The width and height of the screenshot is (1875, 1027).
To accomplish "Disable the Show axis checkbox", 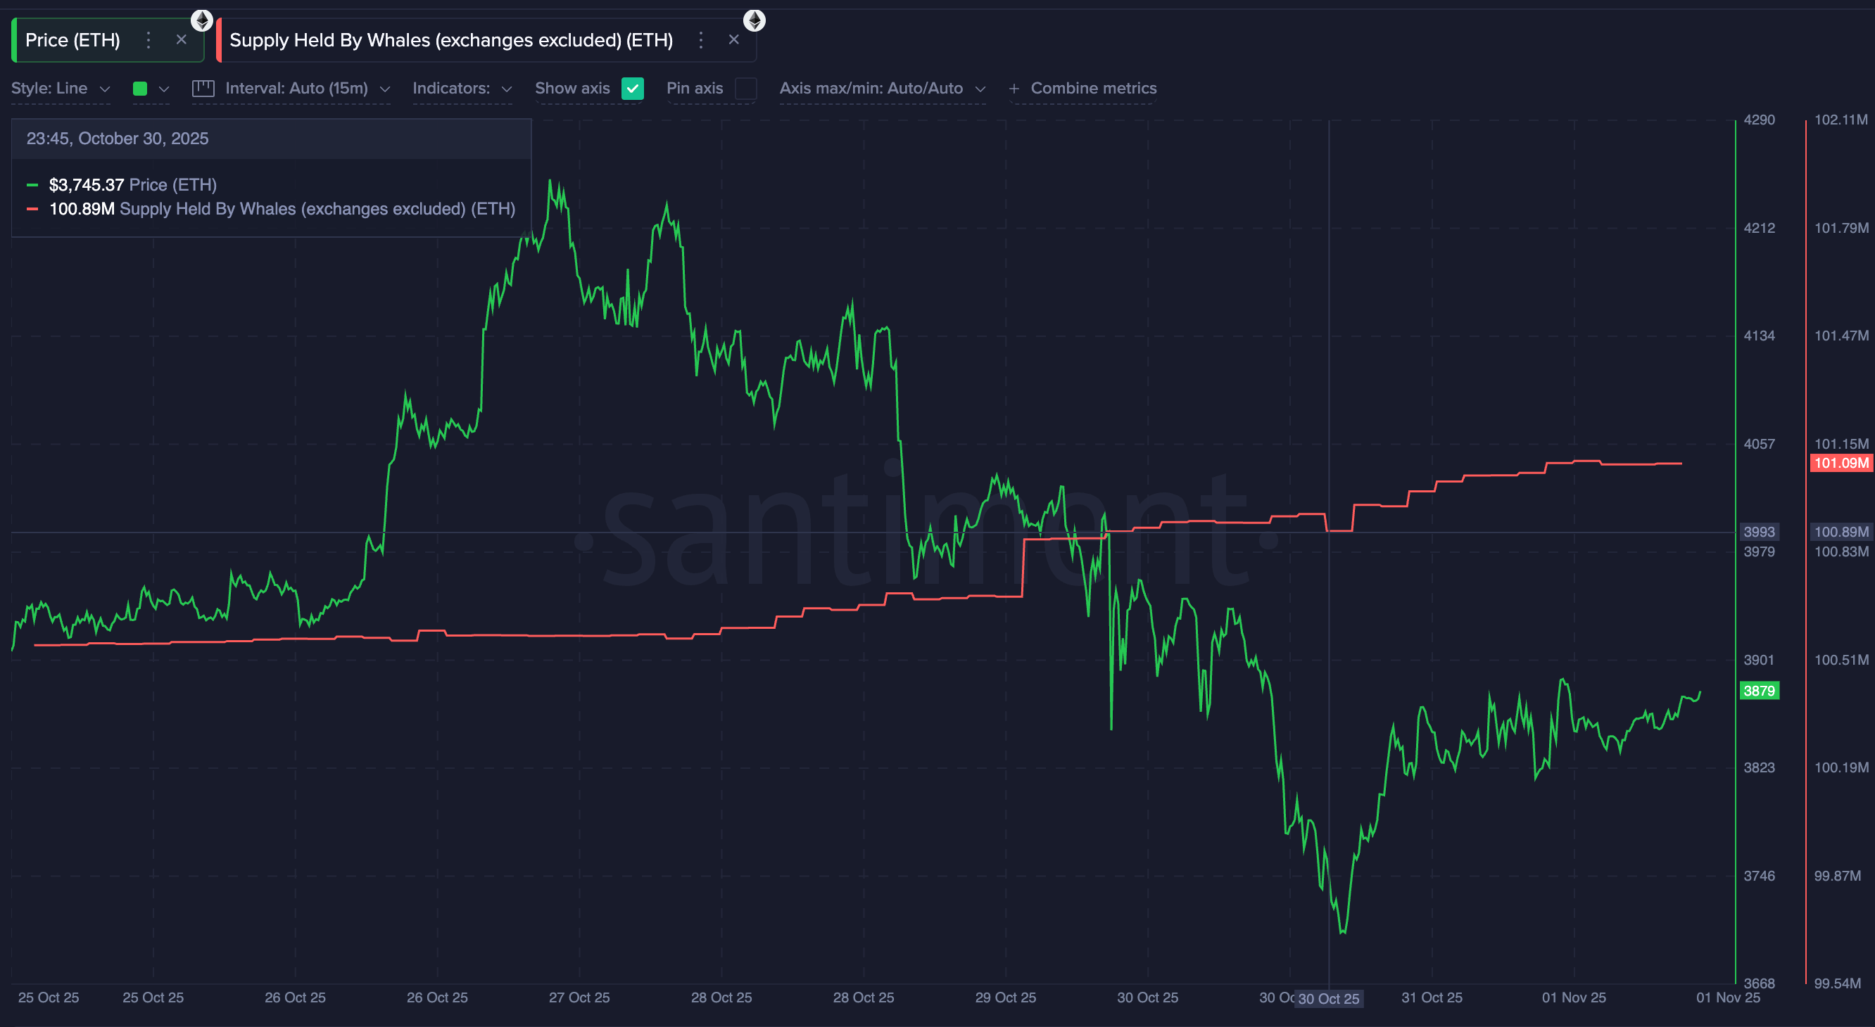I will click(x=633, y=89).
